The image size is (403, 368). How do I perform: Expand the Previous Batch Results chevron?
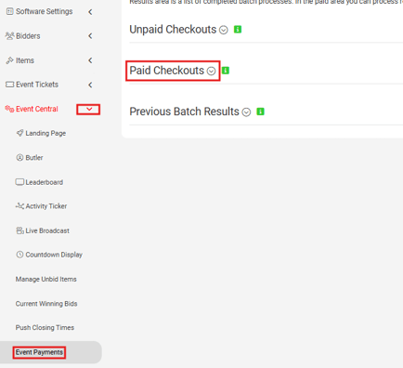246,112
